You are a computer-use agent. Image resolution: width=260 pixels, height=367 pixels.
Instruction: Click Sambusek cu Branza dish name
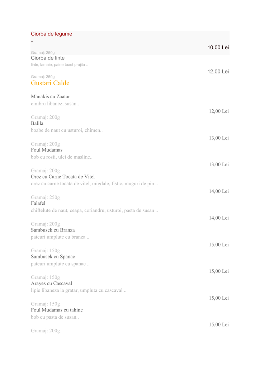coord(53,230)
